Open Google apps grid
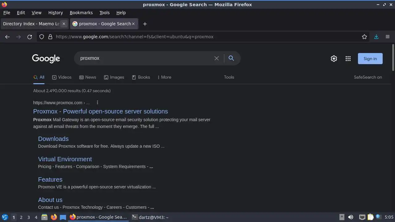Viewport: 395px width, 222px height. click(348, 59)
